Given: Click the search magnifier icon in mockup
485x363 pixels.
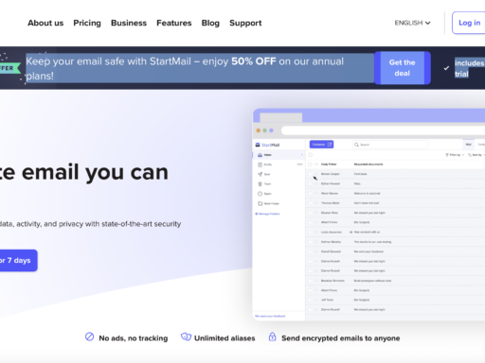Looking at the screenshot, I should click(x=356, y=145).
